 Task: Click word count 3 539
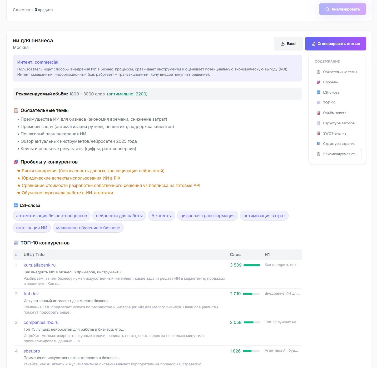[236, 265]
